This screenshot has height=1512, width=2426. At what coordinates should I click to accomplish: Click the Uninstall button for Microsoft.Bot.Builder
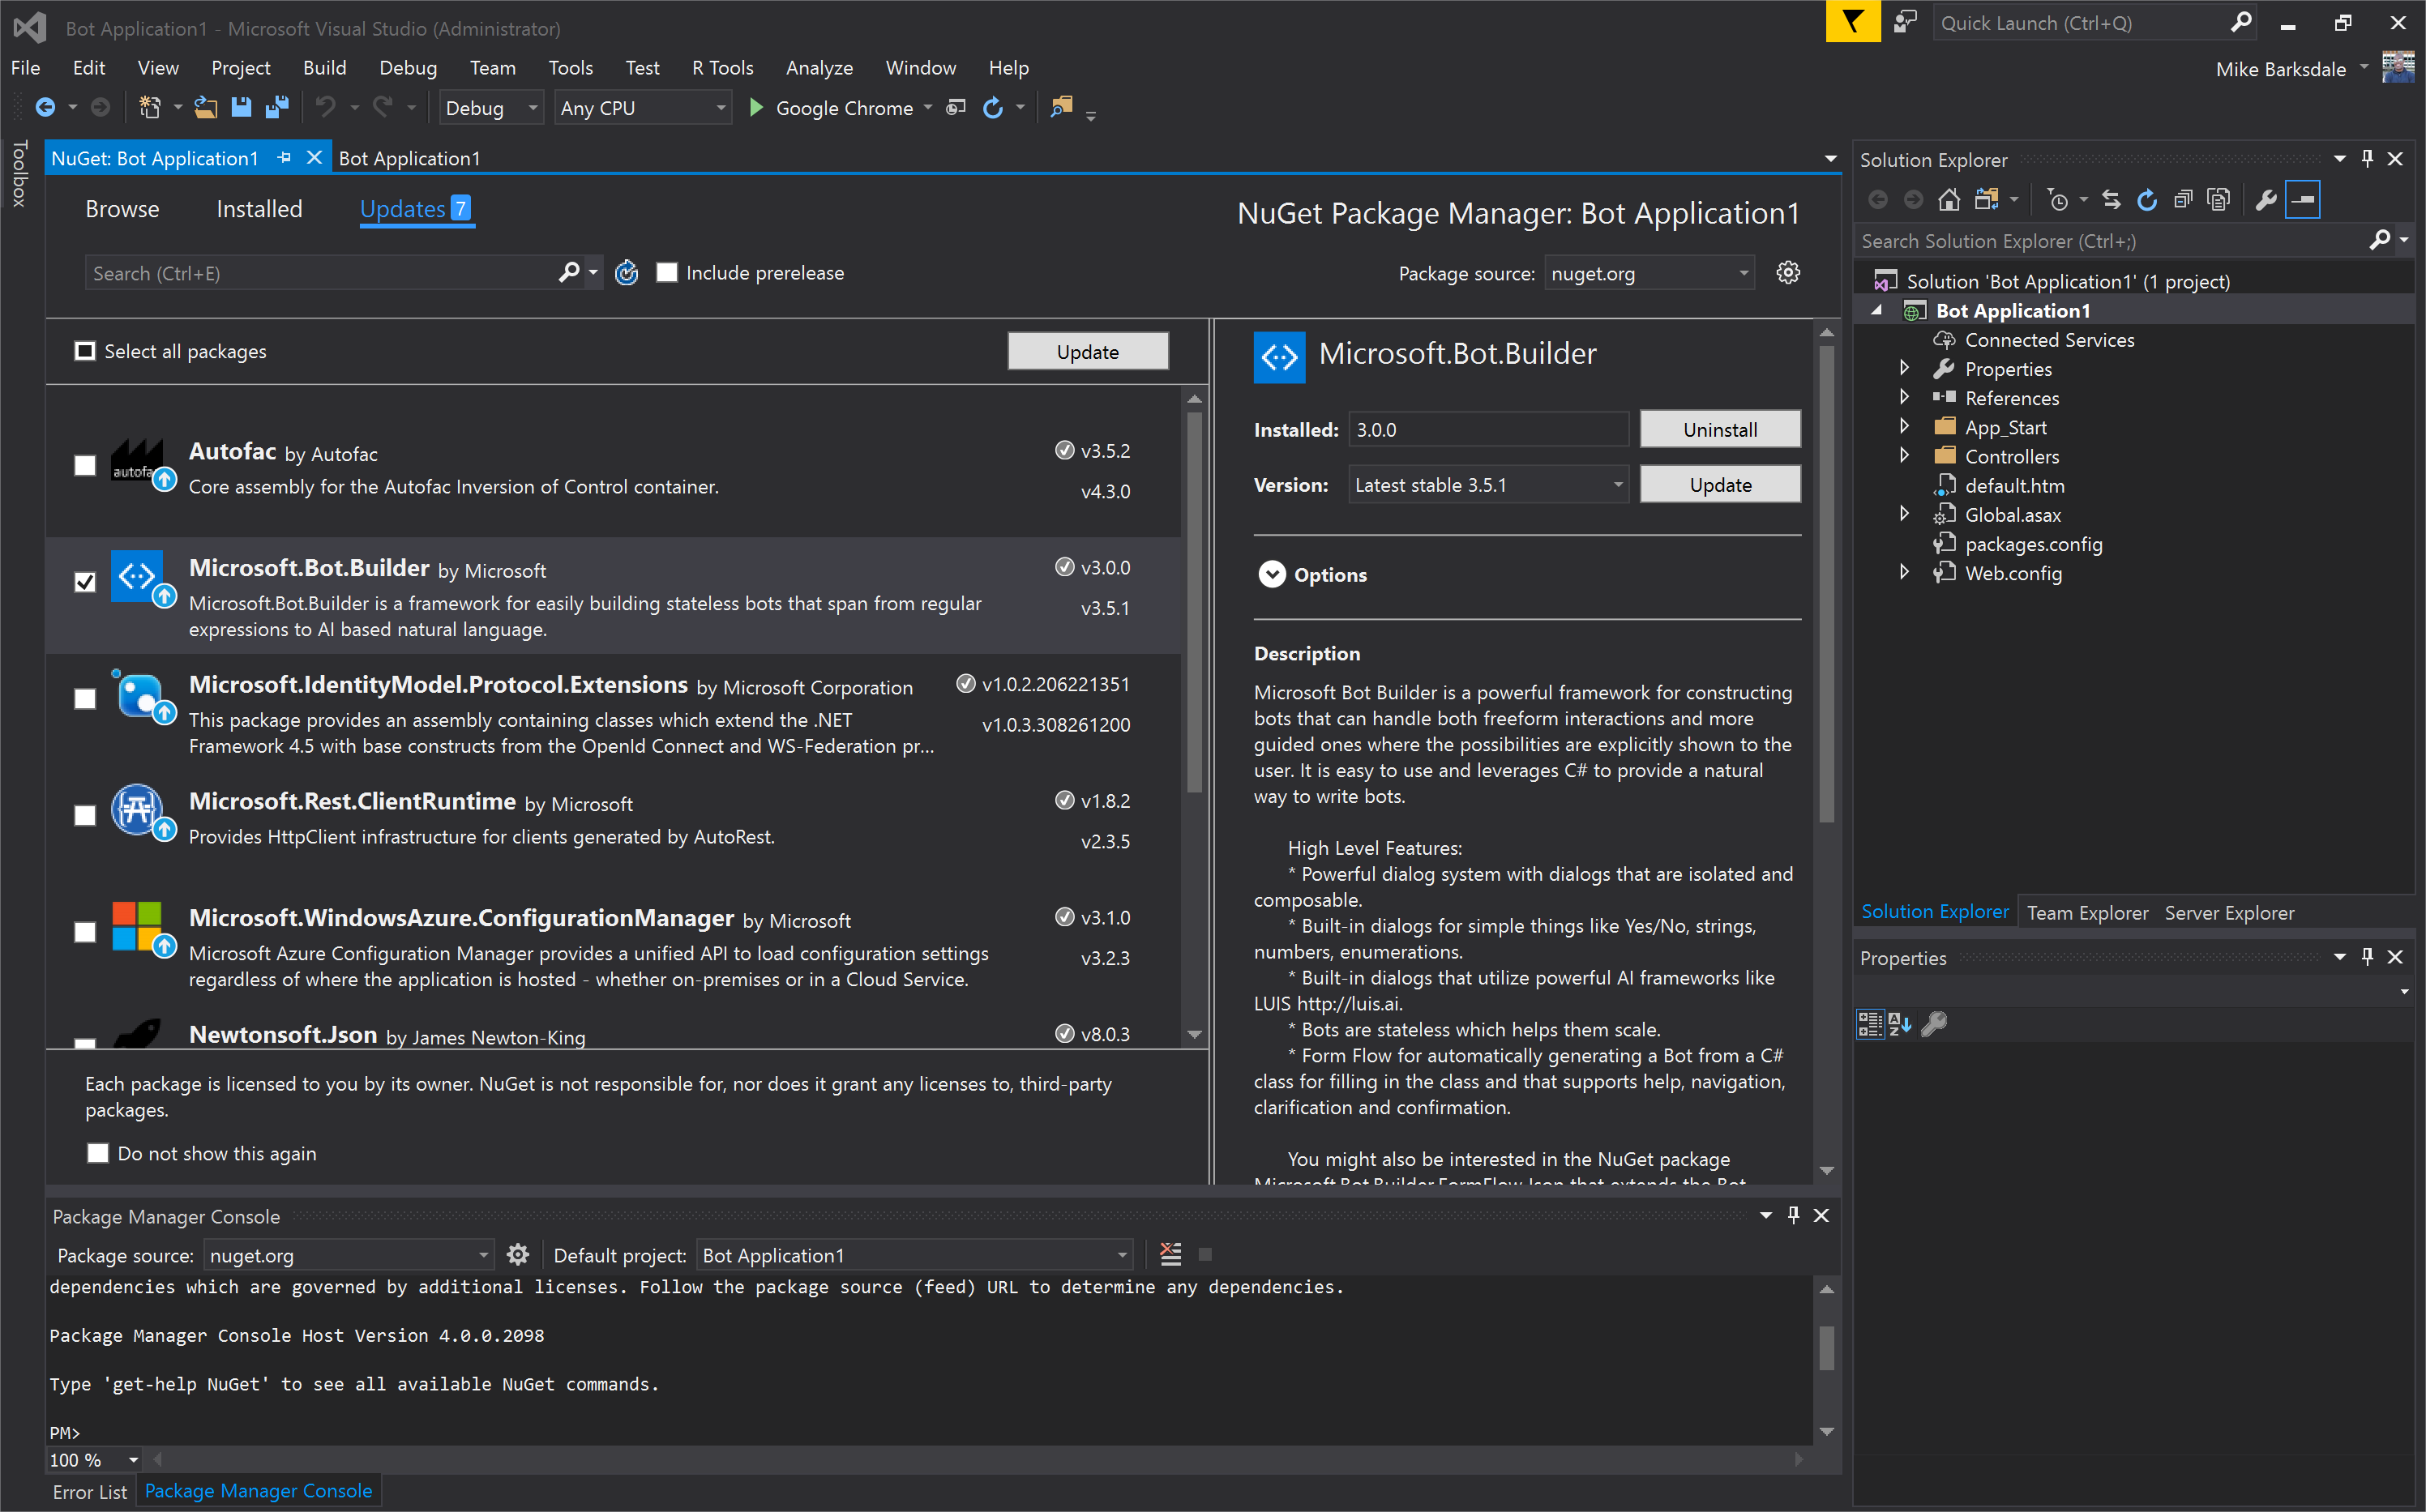1718,429
